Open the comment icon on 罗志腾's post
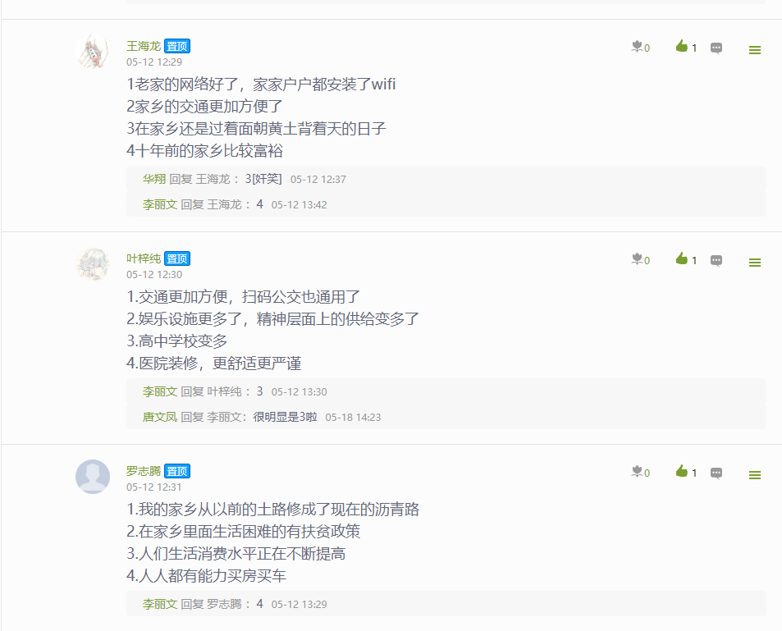The image size is (782, 631). point(716,473)
